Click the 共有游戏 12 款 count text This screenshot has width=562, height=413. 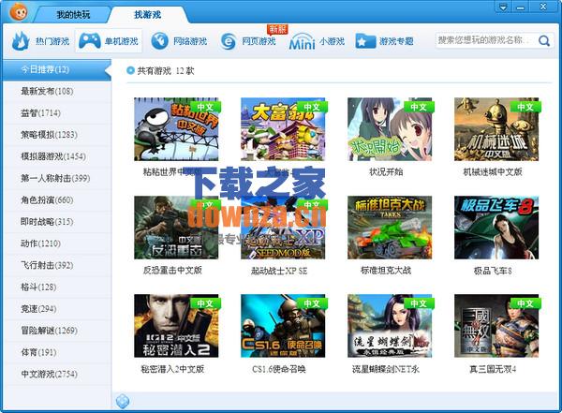point(166,70)
